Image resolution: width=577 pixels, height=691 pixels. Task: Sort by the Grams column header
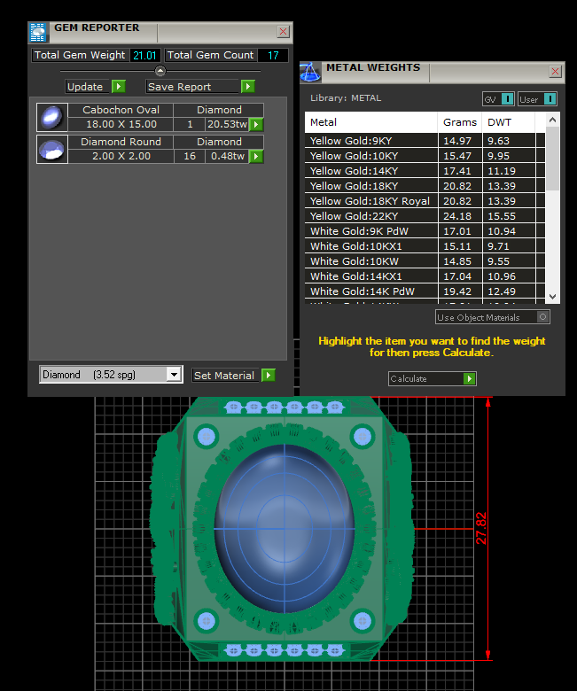pos(459,122)
